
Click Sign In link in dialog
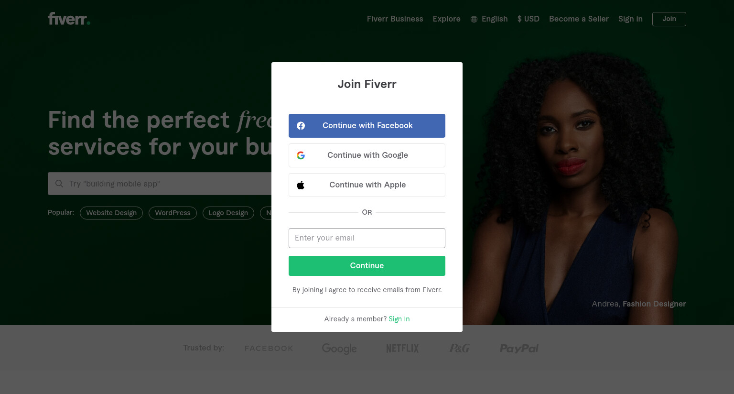coord(399,319)
